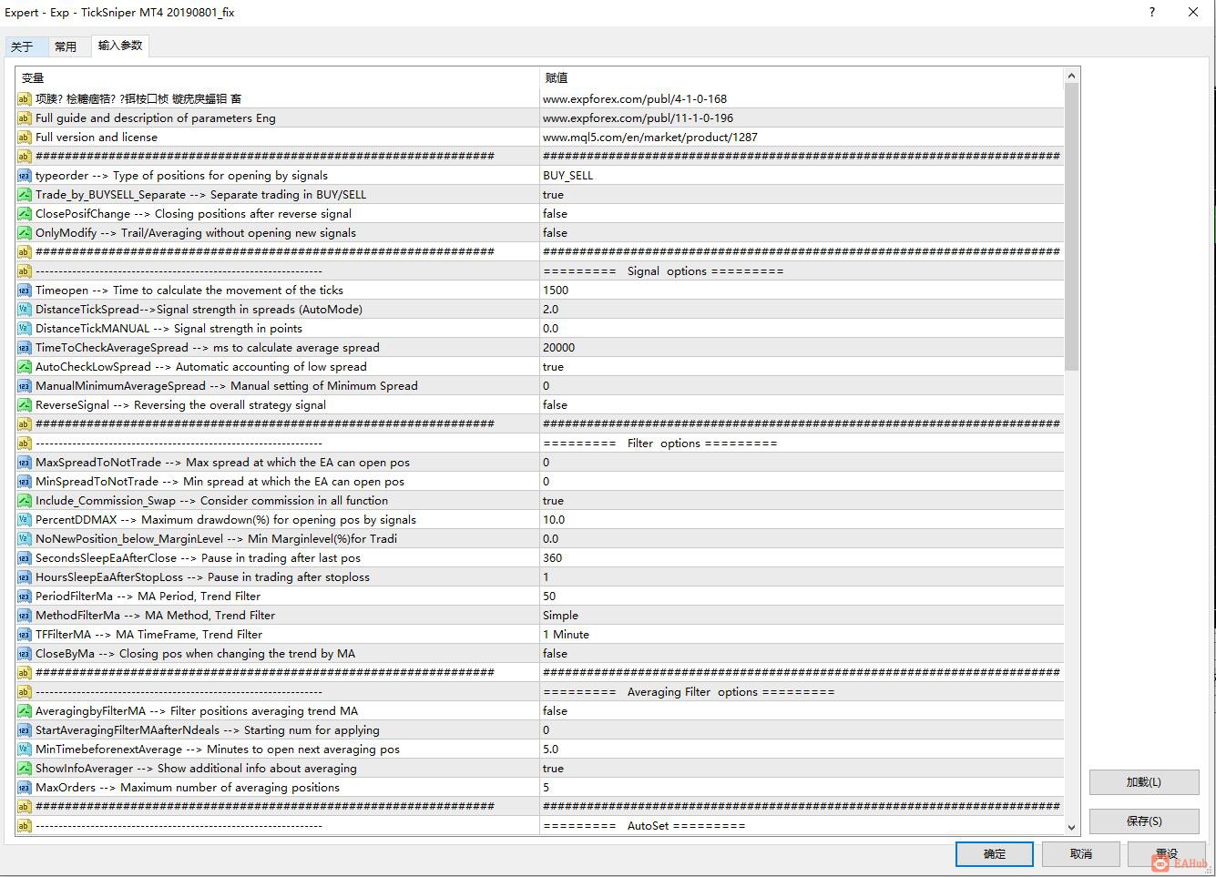Click the icon beside MaxOrders

point(25,788)
